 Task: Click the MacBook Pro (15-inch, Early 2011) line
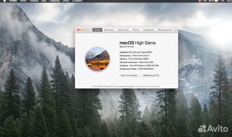136,52
